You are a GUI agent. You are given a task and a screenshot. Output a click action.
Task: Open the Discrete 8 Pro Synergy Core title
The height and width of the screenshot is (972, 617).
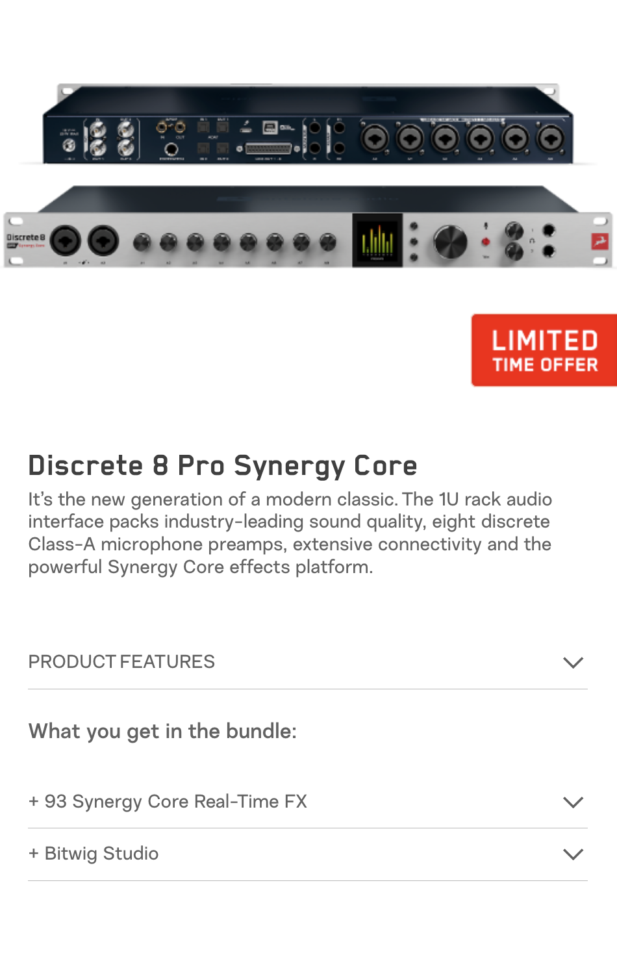coord(223,466)
